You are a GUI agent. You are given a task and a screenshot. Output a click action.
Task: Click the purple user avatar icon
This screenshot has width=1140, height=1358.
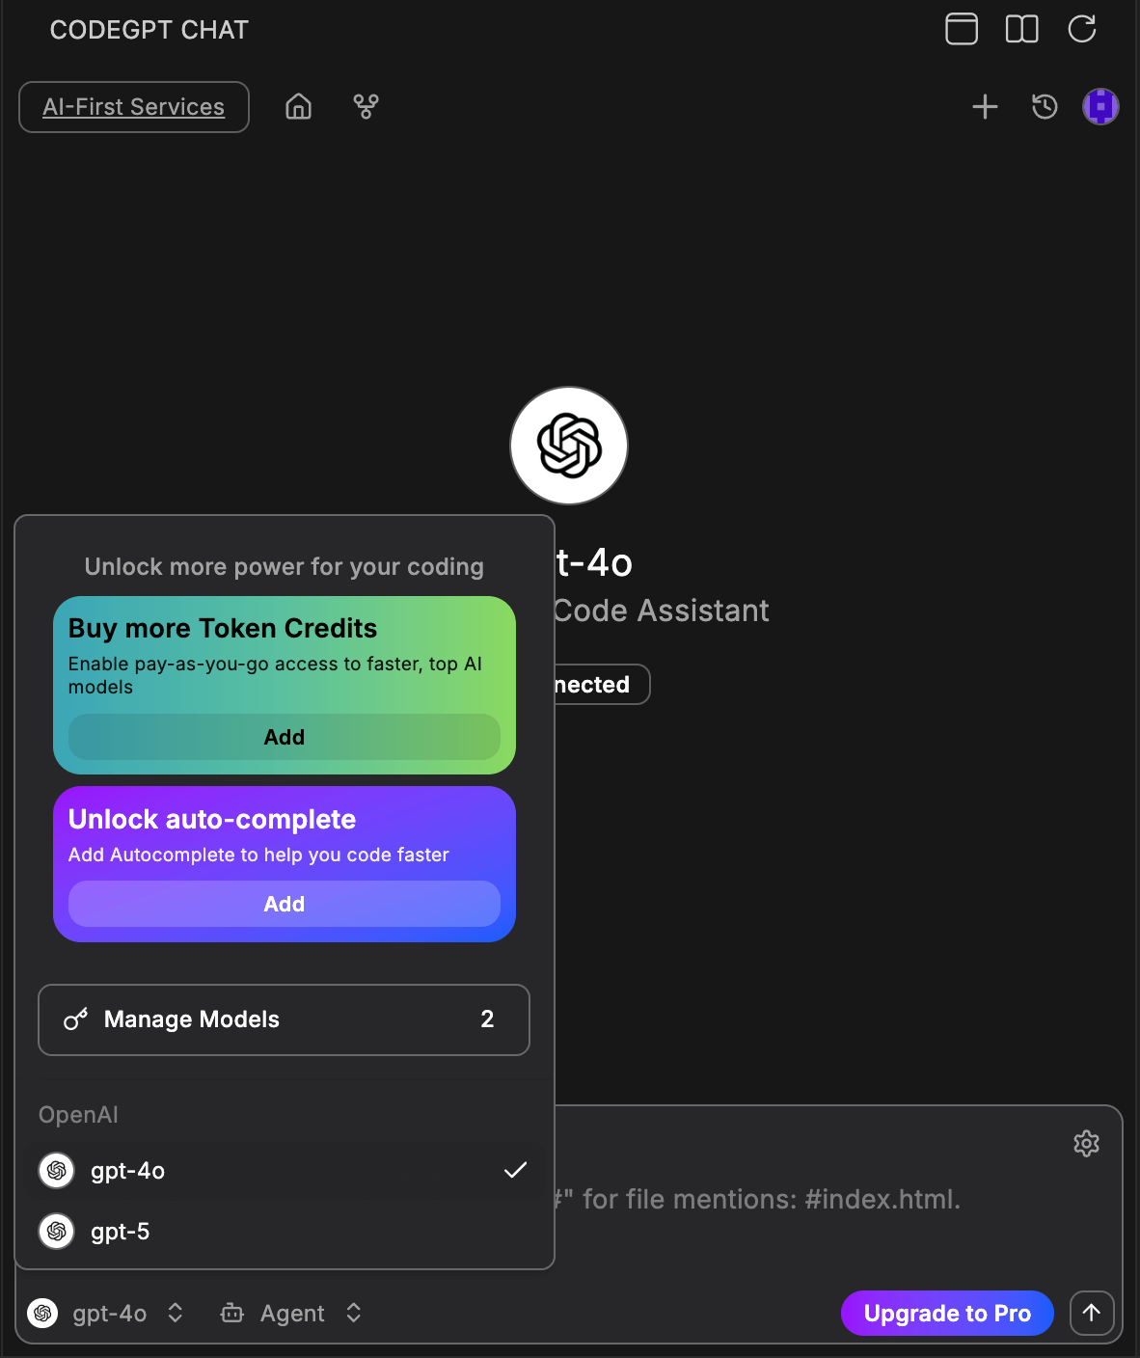(1100, 107)
